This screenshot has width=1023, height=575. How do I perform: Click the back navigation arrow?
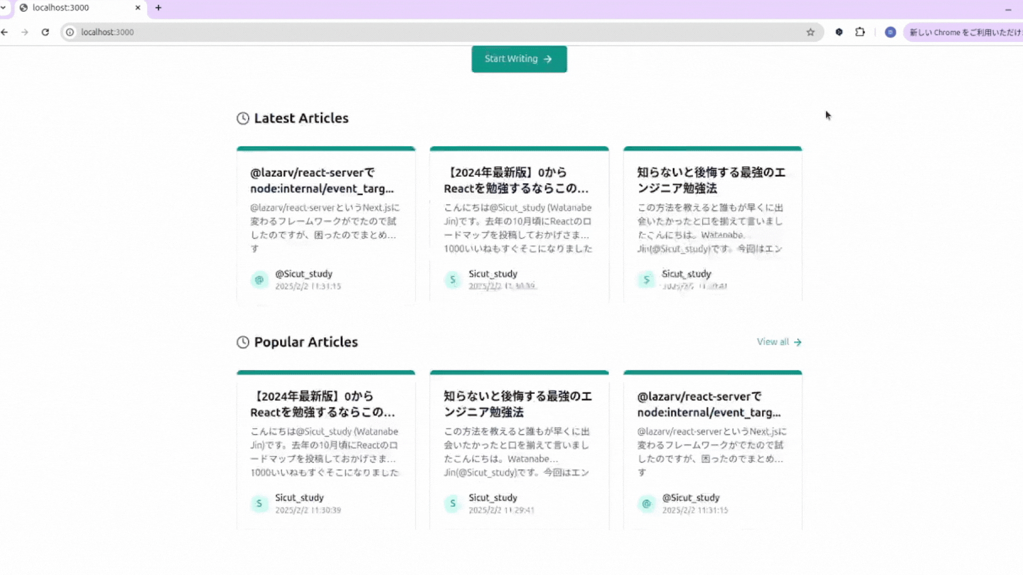tap(5, 32)
